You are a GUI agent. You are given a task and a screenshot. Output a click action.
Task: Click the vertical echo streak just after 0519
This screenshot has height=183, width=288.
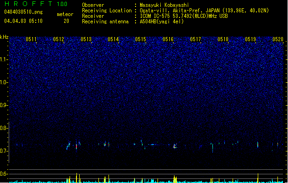click(x=258, y=145)
